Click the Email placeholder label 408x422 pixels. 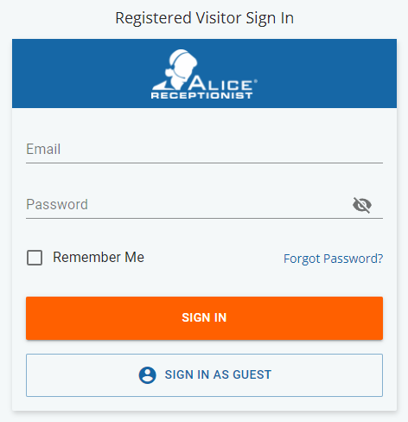(43, 149)
